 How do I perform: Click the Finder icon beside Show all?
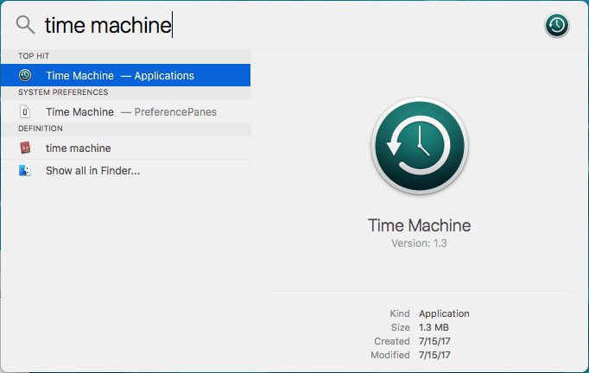pyautogui.click(x=25, y=171)
